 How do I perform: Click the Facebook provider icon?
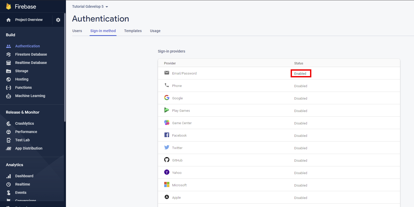pyautogui.click(x=167, y=135)
